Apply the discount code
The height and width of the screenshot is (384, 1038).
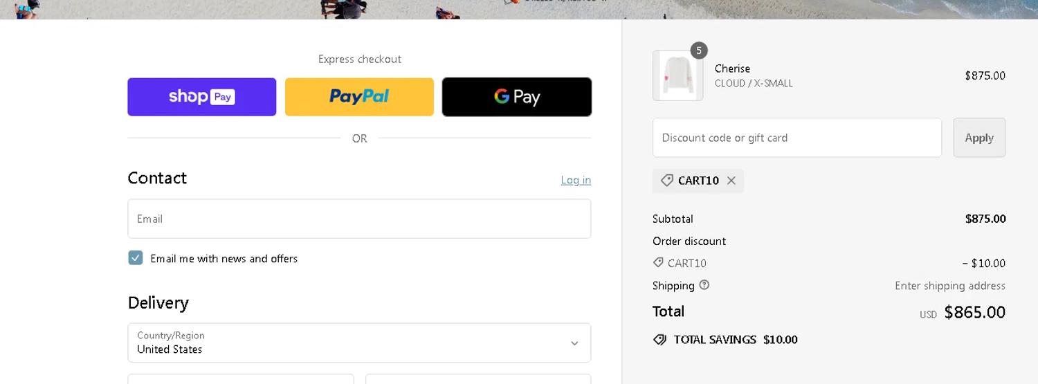point(979,138)
